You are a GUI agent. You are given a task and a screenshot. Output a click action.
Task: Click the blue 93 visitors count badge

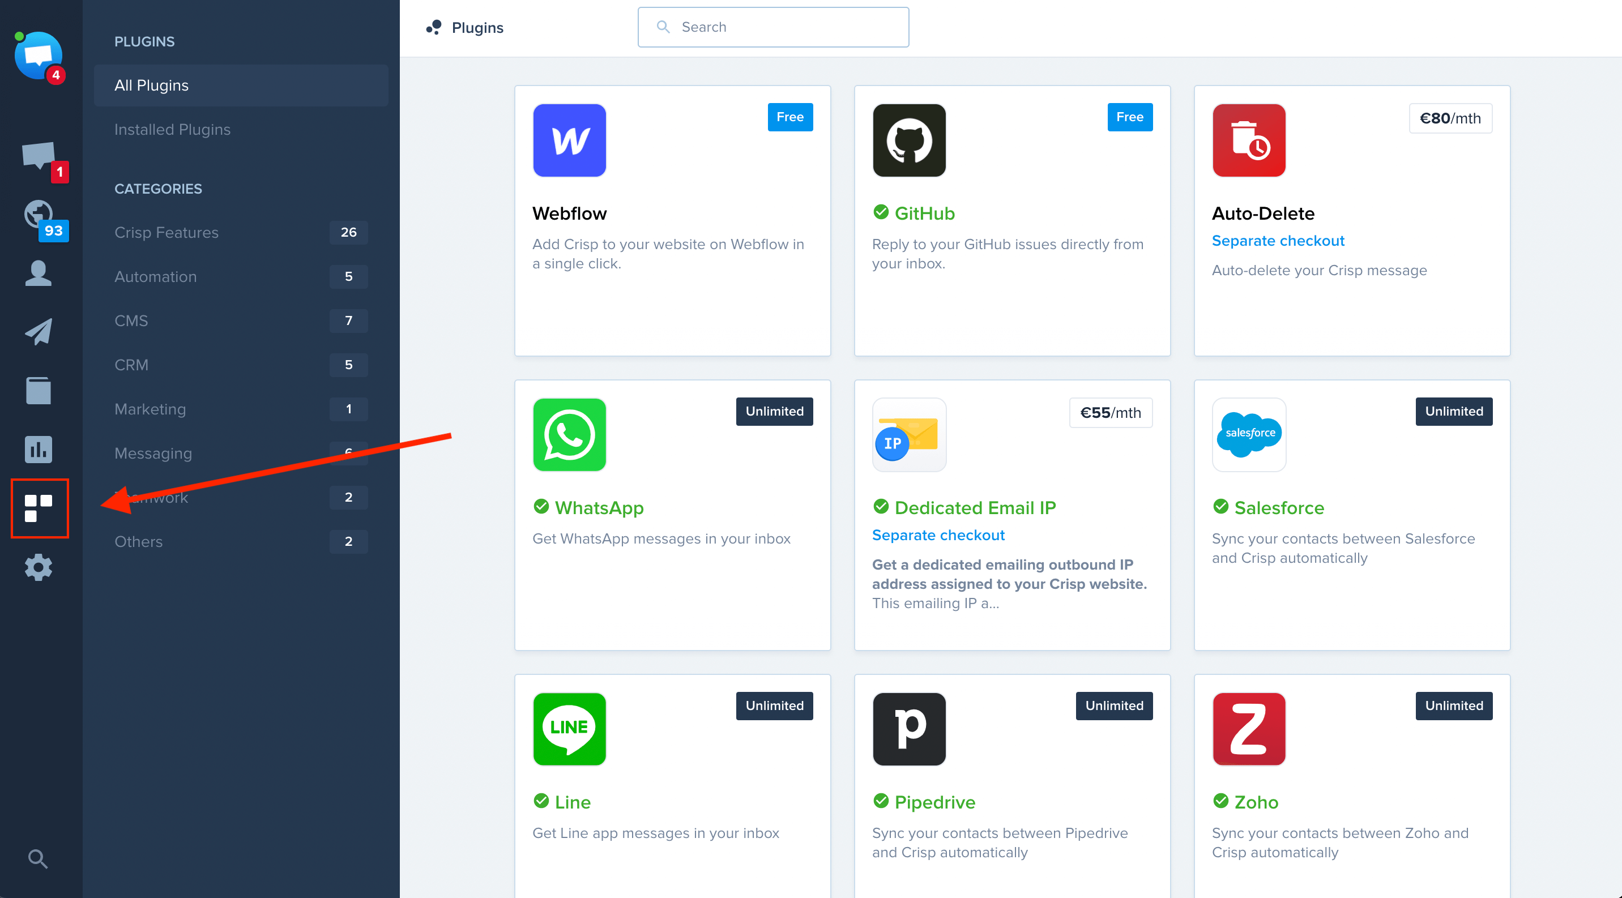point(54,231)
